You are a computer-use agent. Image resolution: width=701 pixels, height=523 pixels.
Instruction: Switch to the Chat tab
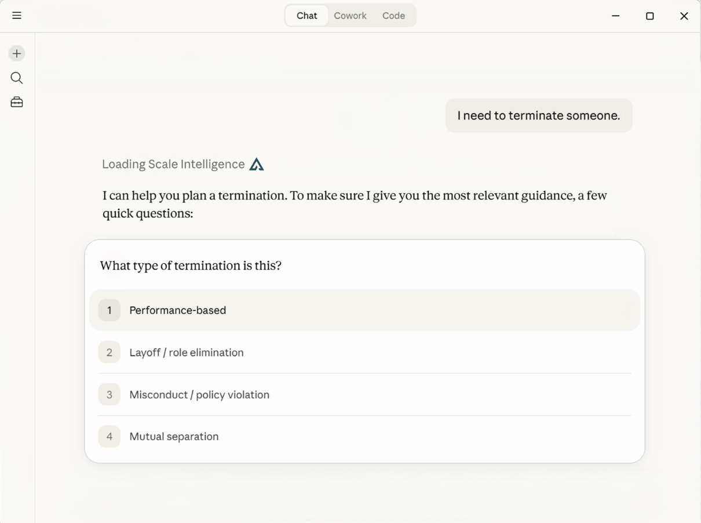[306, 16]
